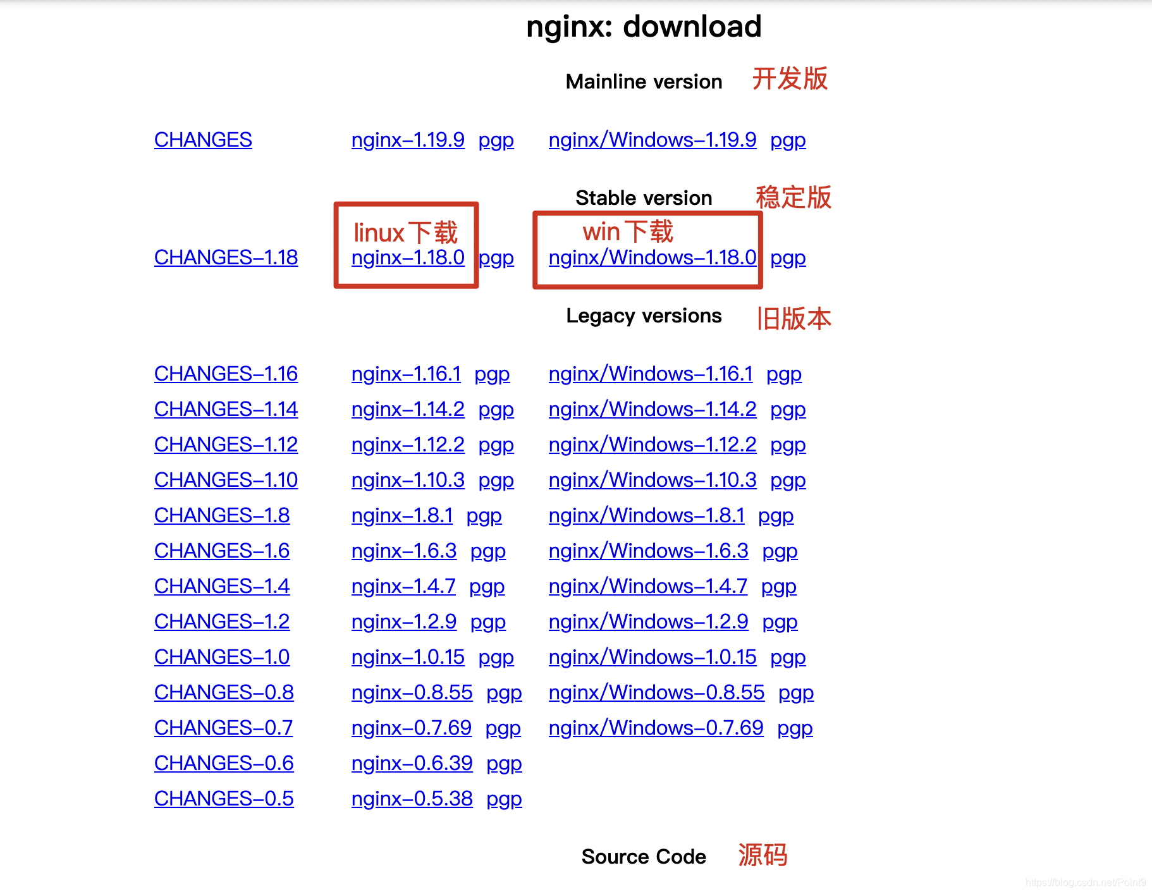Download legacy nginx-1.4.7
Viewport: 1152px width, 894px height.
tap(403, 586)
